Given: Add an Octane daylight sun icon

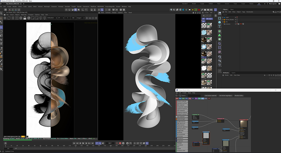Looking at the screenshot, I should [193, 10].
